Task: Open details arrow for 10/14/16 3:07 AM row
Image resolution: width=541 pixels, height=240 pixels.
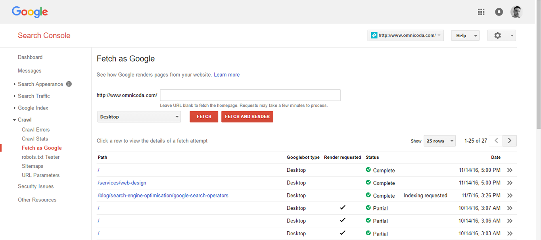Action: (510, 208)
